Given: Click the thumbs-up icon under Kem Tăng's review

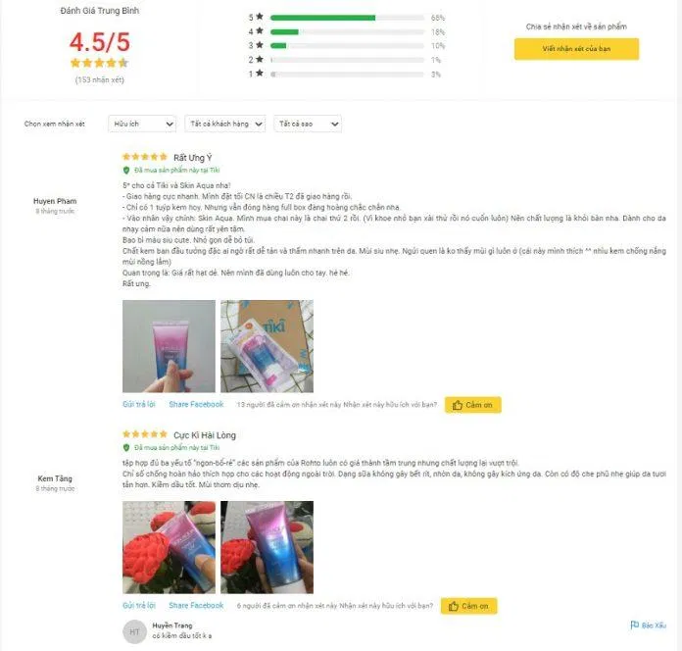Looking at the screenshot, I should click(454, 606).
